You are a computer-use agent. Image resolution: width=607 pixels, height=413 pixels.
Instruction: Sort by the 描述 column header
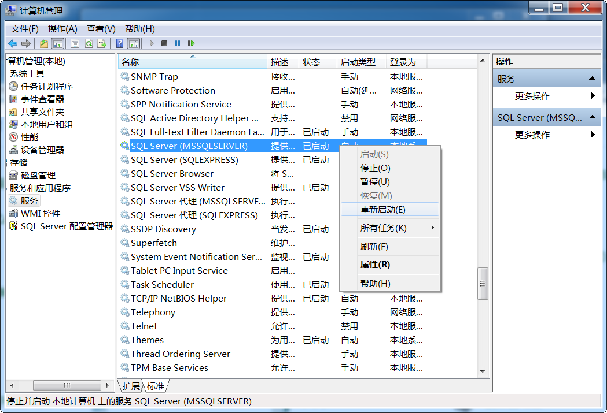tap(283, 62)
